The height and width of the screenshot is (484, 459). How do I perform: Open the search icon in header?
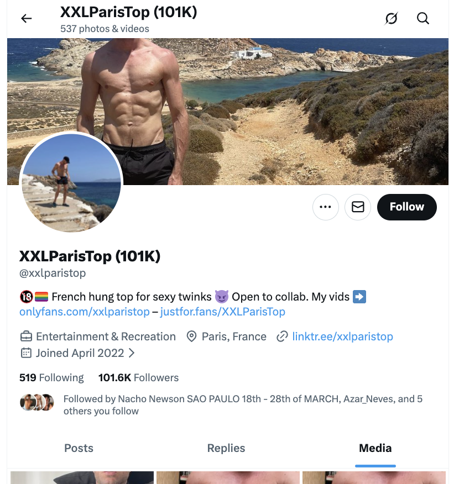click(x=423, y=19)
